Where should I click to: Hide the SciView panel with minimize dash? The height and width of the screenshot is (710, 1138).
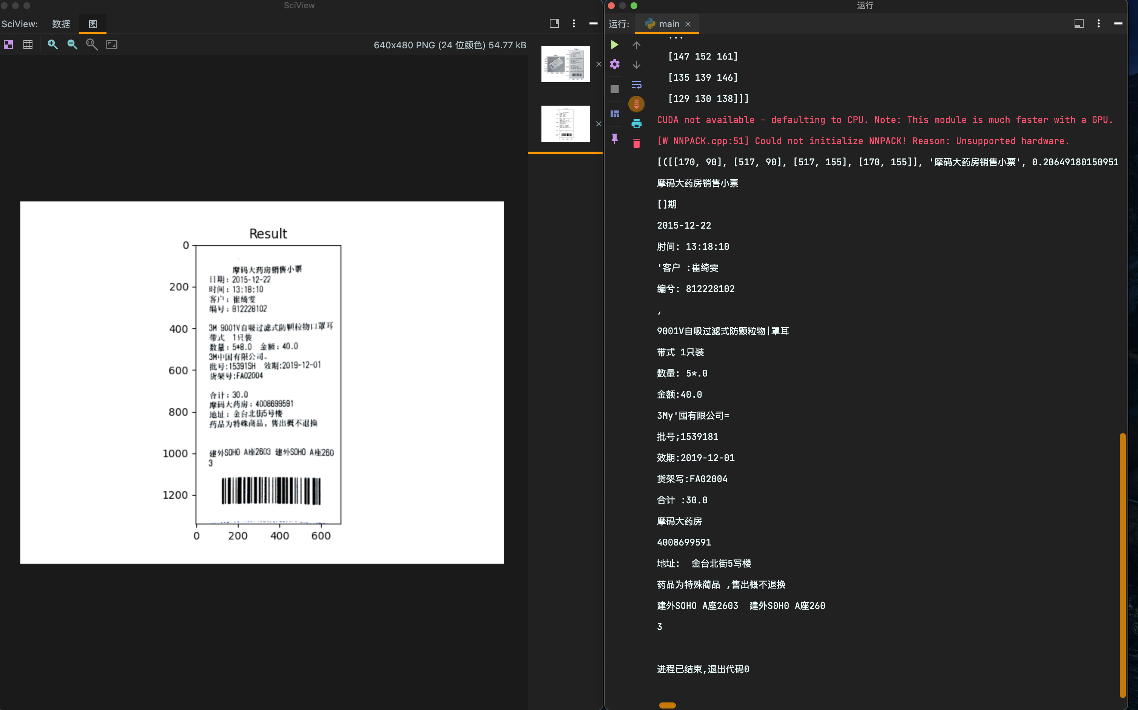tap(594, 23)
